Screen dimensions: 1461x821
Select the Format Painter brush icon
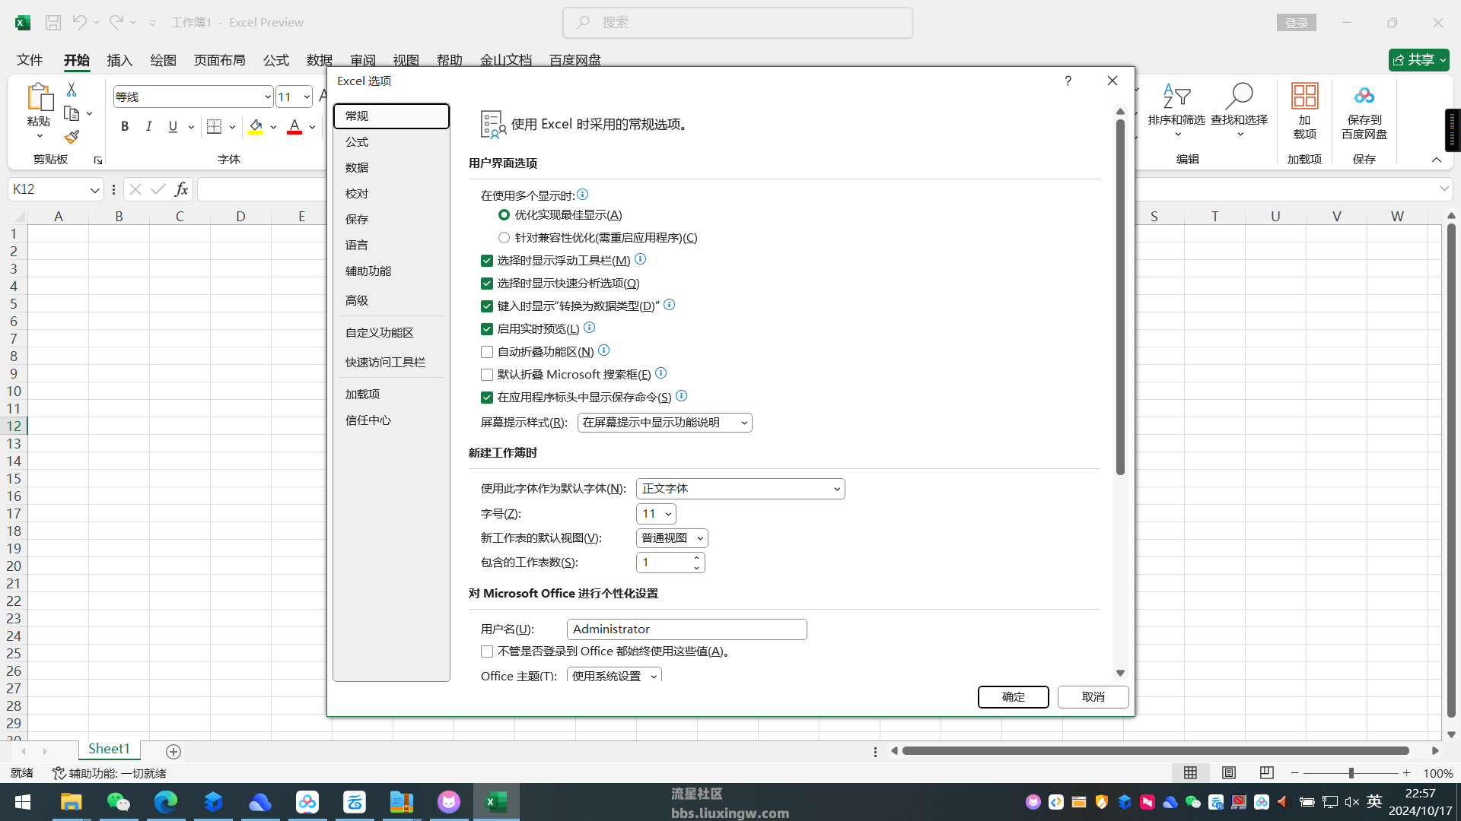tap(72, 137)
